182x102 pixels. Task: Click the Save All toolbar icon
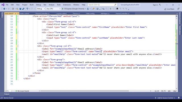(23, 9)
